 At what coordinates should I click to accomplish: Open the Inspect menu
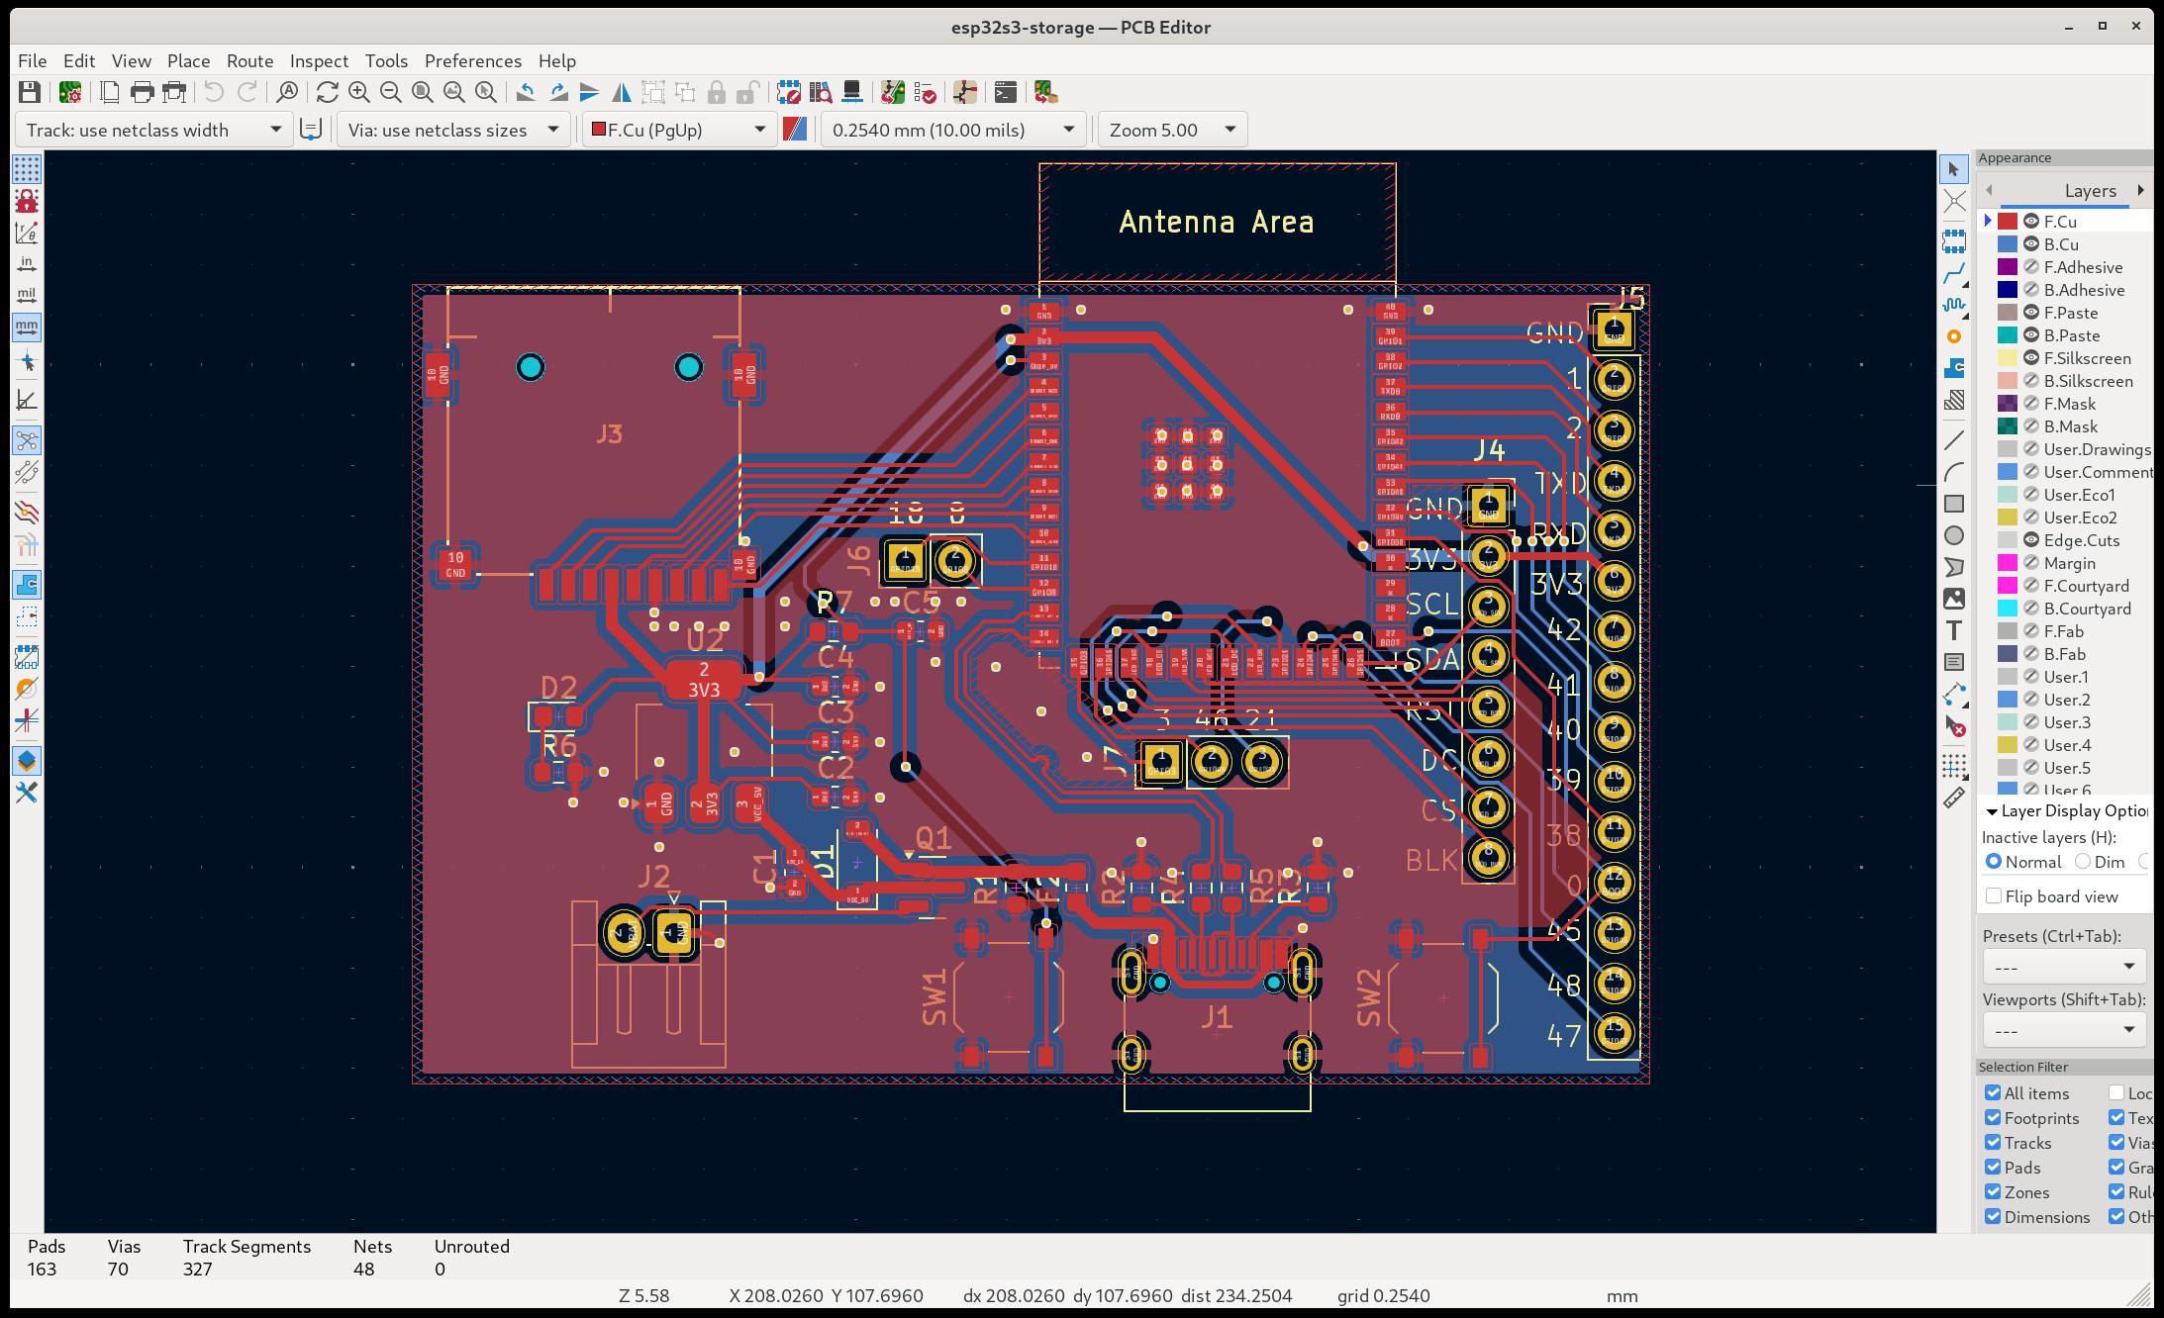(319, 61)
